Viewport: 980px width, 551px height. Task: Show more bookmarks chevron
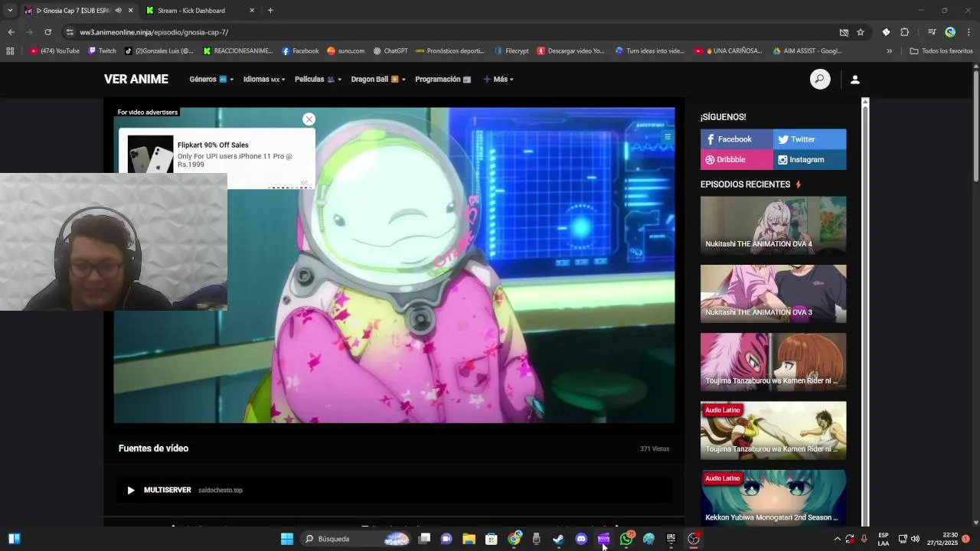[890, 51]
